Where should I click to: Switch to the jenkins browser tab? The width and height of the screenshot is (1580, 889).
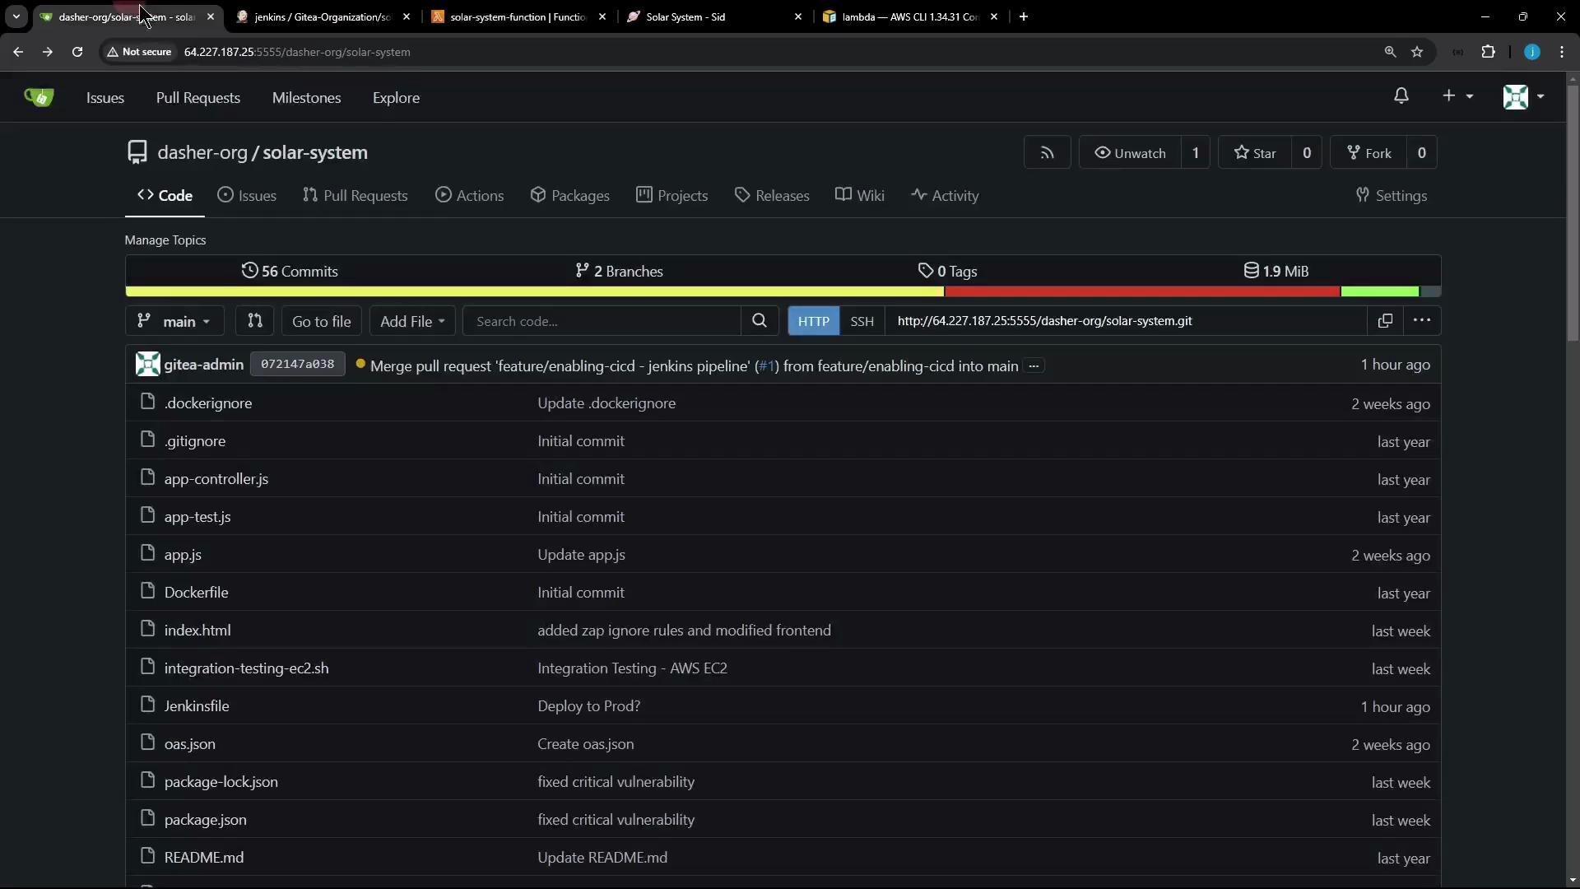323,16
